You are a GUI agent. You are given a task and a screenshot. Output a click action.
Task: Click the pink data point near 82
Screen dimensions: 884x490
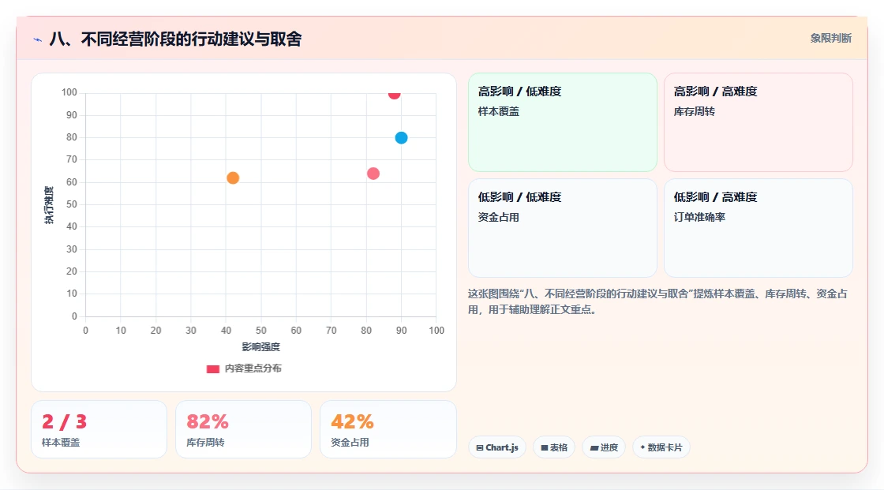point(373,174)
